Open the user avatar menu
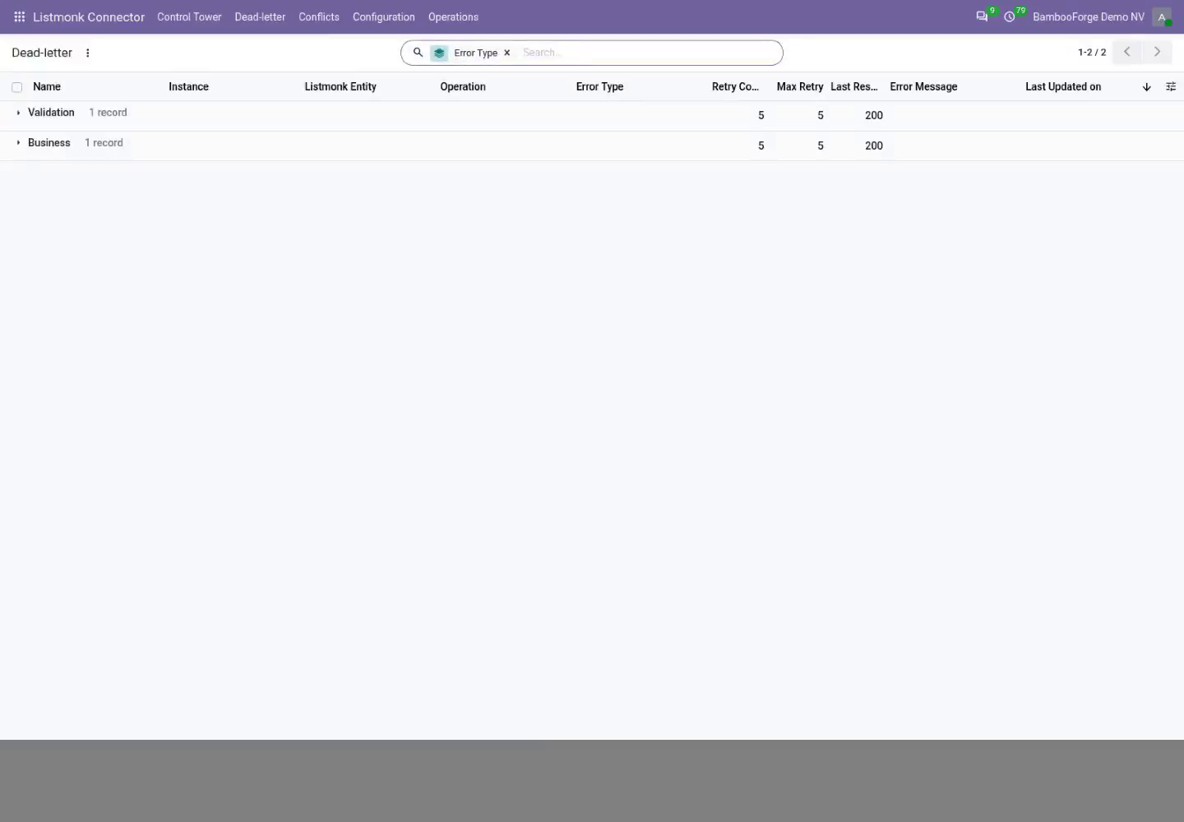Viewport: 1184px width, 822px height. (1162, 16)
